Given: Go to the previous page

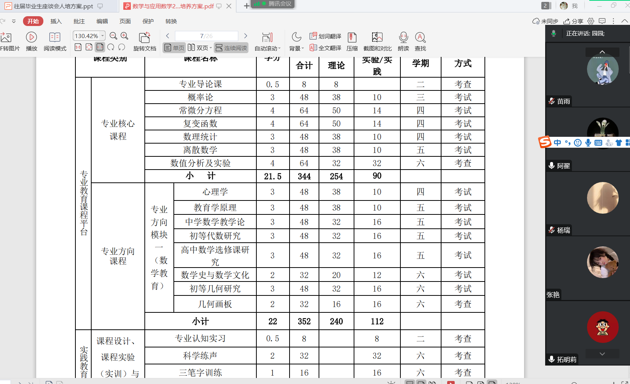Looking at the screenshot, I should 167,36.
